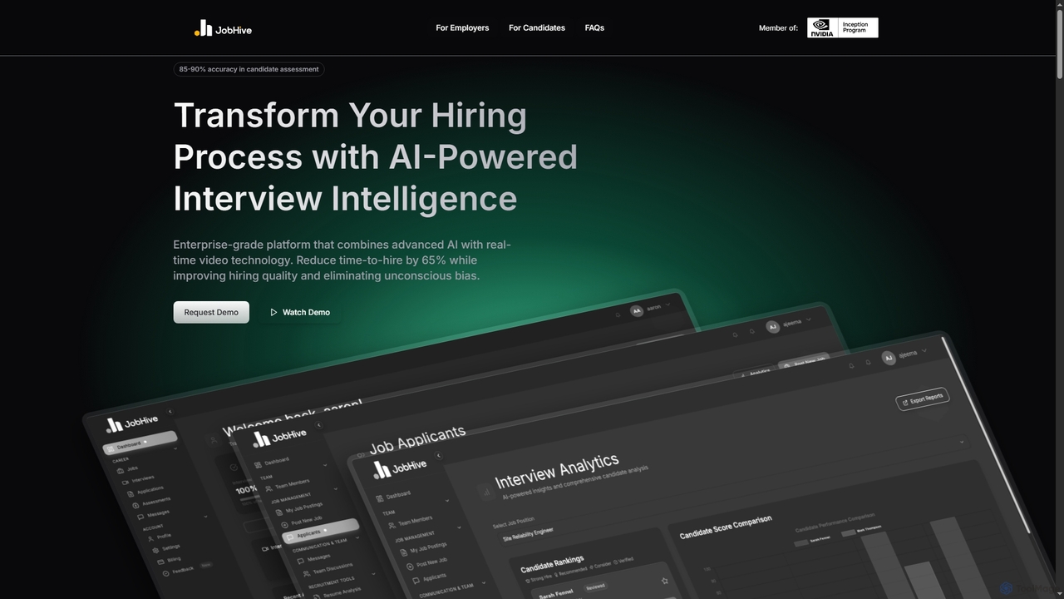Click the NVIDIA Inception Program badge

[842, 28]
